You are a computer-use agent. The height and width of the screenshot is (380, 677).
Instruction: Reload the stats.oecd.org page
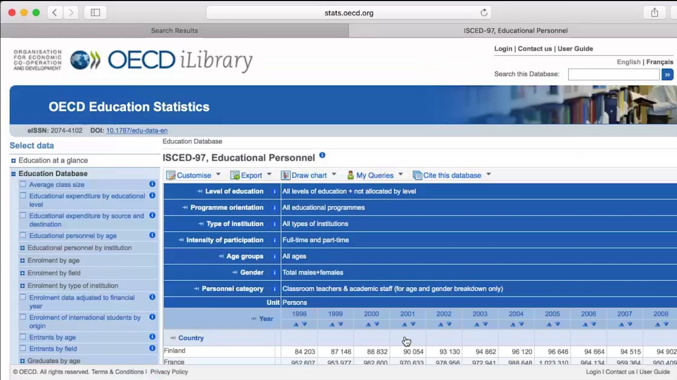point(484,13)
